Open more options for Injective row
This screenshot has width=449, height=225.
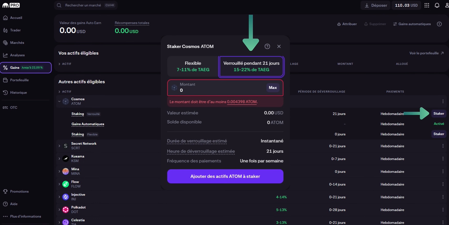point(443,197)
